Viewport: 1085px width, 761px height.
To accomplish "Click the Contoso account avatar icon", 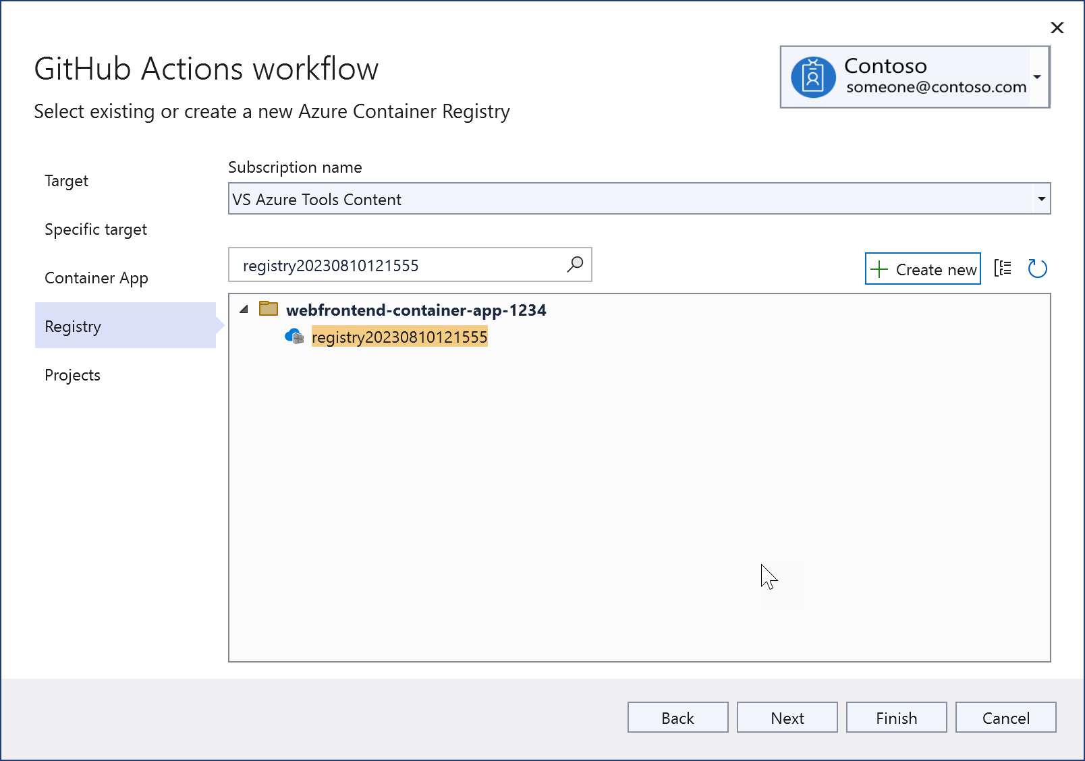I will pyautogui.click(x=812, y=76).
